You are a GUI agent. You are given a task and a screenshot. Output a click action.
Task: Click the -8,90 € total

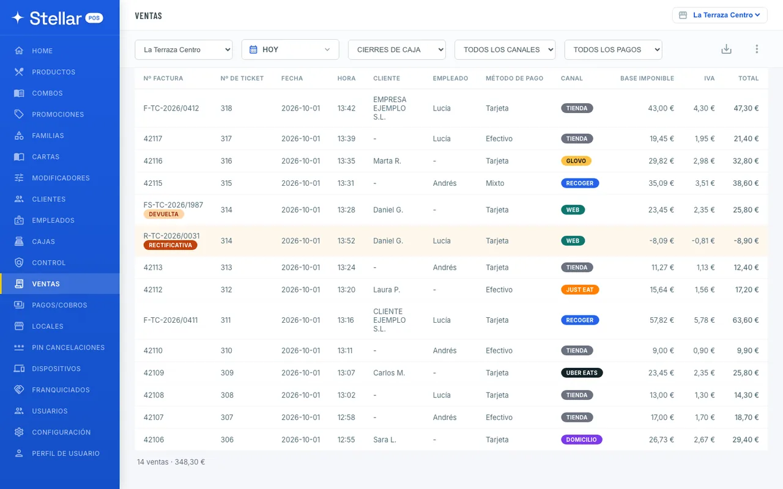[746, 241]
